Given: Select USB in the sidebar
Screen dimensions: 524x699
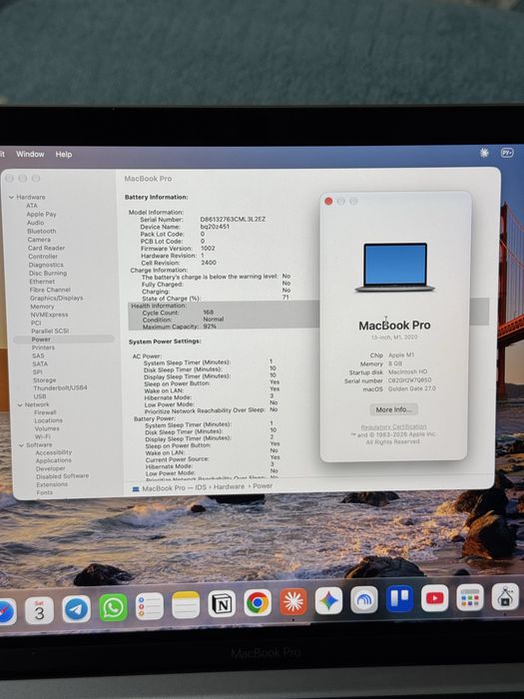Looking at the screenshot, I should point(40,395).
